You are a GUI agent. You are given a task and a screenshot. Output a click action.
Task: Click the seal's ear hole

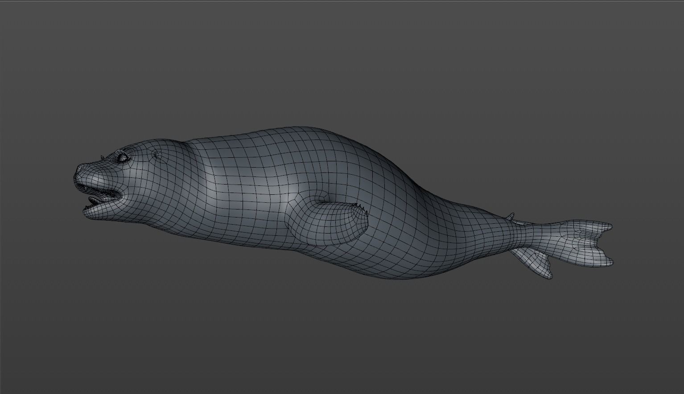(x=156, y=155)
